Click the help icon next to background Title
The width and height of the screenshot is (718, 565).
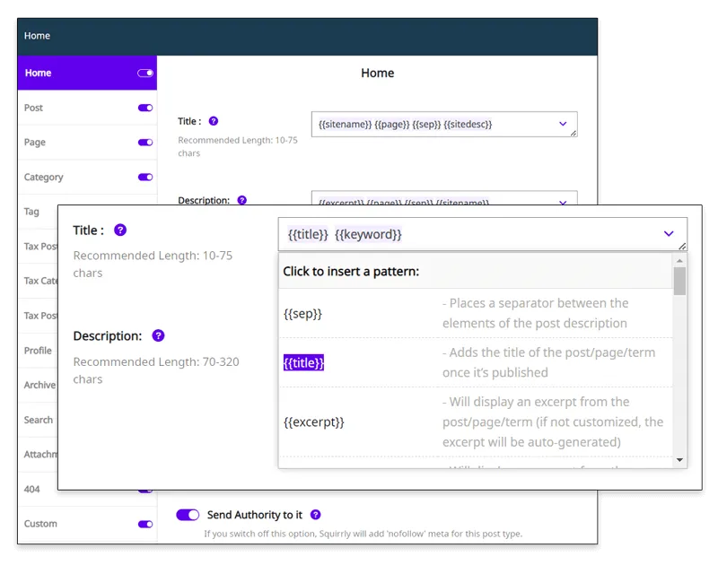[213, 121]
